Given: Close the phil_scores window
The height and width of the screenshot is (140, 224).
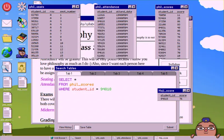Looking at the screenshot, I should click(186, 7).
